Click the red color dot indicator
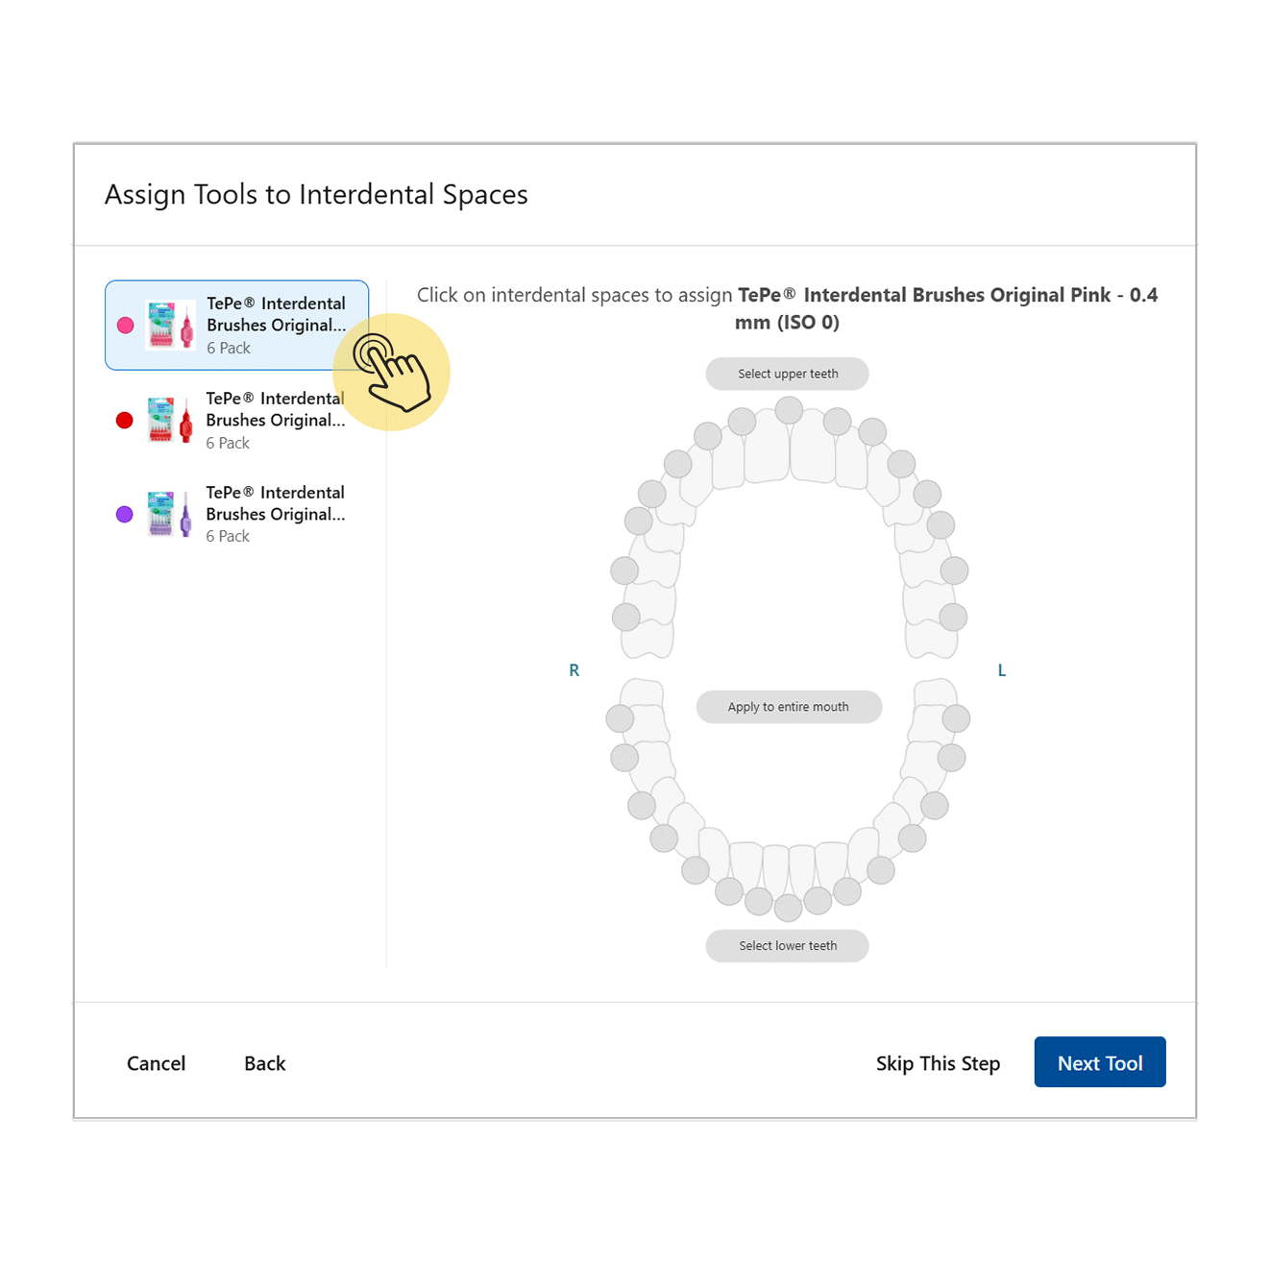The width and height of the screenshot is (1270, 1262). click(x=124, y=420)
